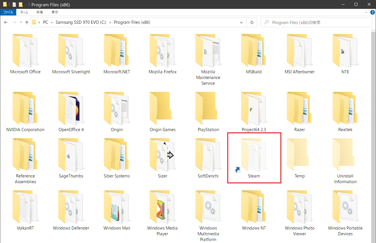This screenshot has height=243, width=376.
Task: Go up one folder level
Action: pyautogui.click(x=27, y=22)
